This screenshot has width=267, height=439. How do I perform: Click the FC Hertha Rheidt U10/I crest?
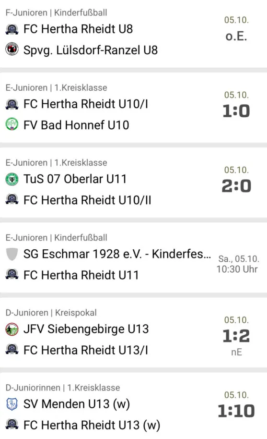12,104
